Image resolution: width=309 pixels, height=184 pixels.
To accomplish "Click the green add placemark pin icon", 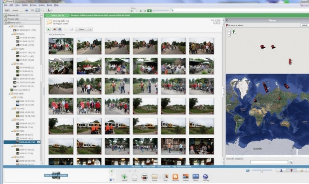I will [x=234, y=32].
